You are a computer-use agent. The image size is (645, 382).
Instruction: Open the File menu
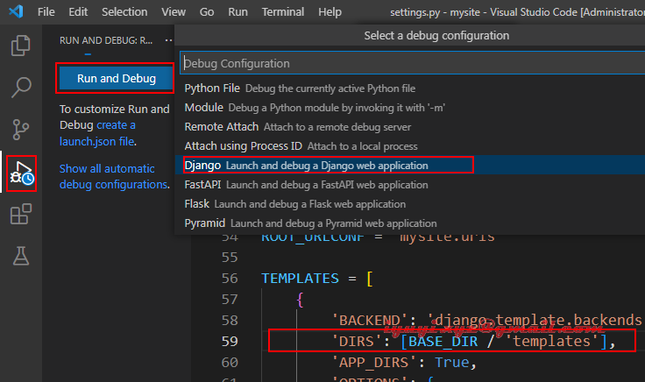coord(46,13)
